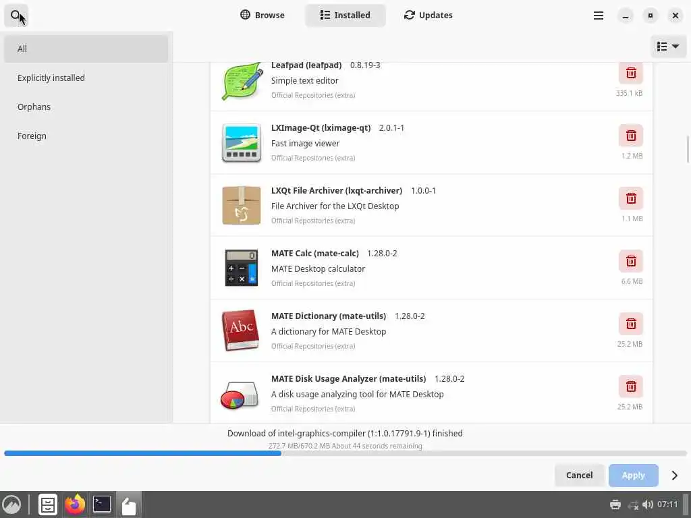Viewport: 691px width, 518px height.
Task: Click the LXQt File Archiver box icon
Action: click(x=242, y=206)
